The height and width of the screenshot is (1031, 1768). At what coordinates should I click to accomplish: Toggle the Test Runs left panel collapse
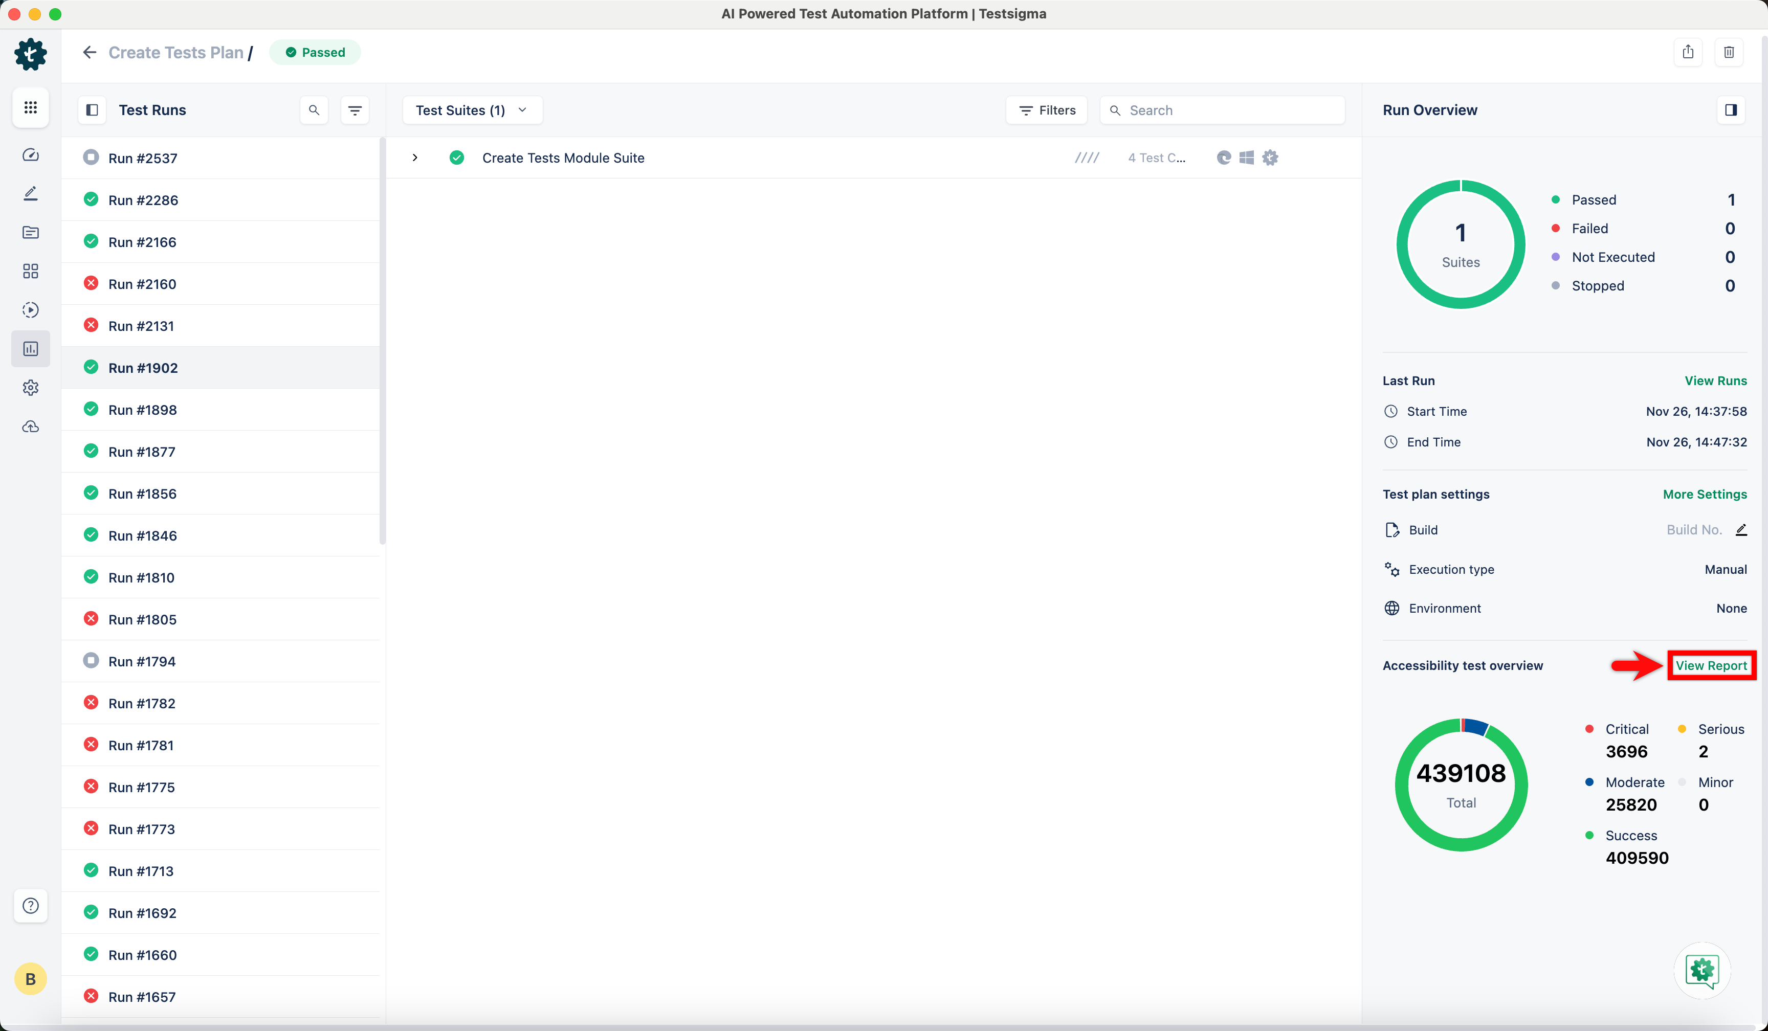point(92,110)
